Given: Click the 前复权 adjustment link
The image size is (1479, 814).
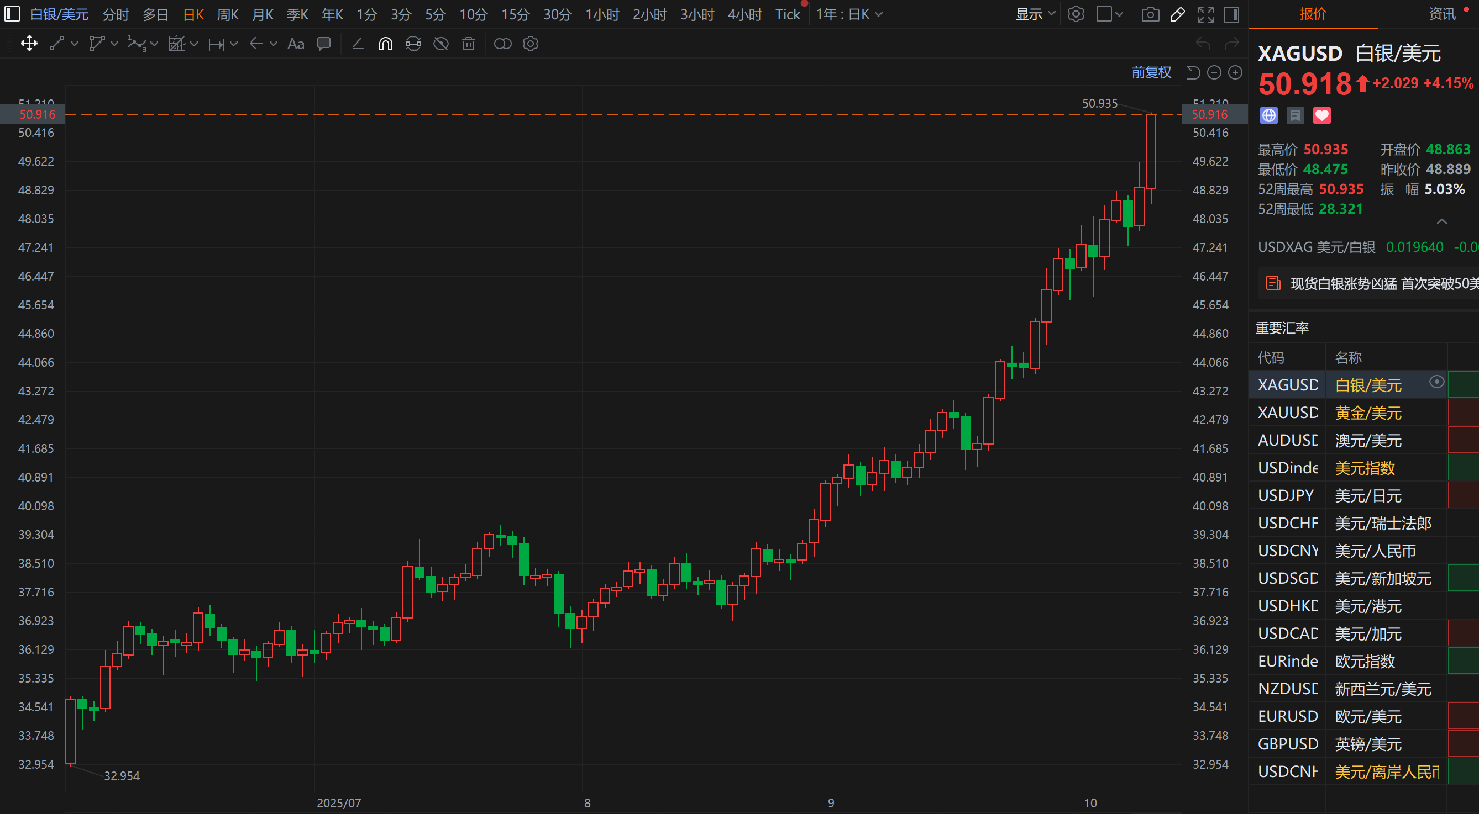Looking at the screenshot, I should click(x=1151, y=72).
